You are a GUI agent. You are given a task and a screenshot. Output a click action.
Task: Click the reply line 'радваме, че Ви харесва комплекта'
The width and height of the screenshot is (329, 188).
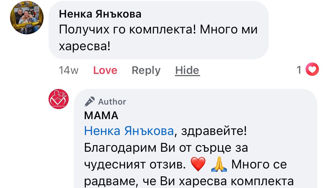189,181
